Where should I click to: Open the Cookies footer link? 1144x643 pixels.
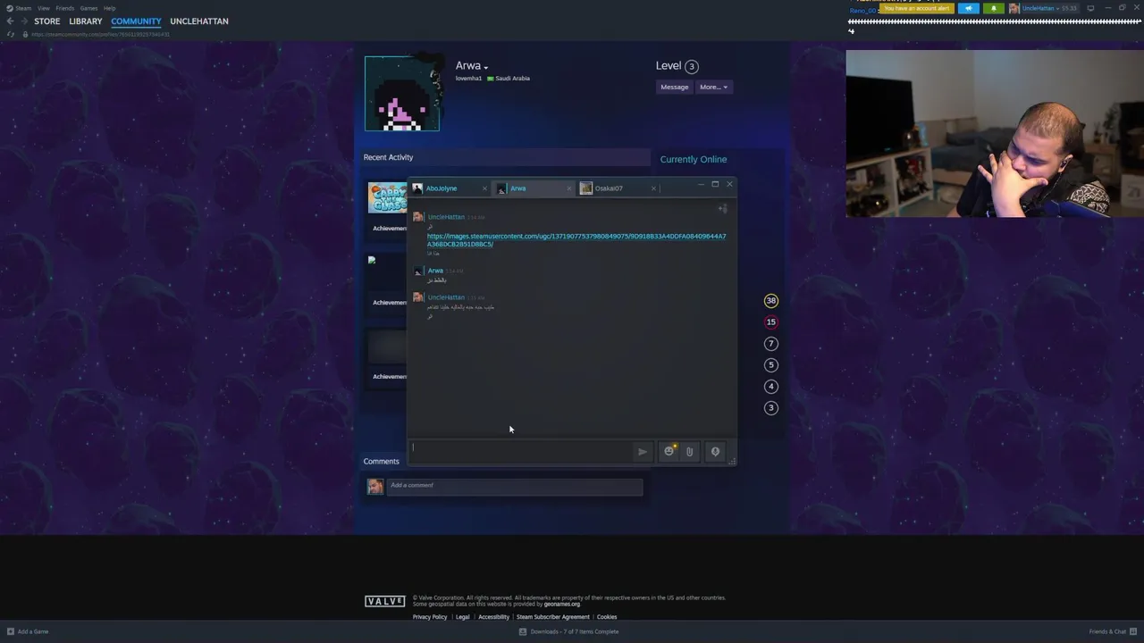coord(607,617)
